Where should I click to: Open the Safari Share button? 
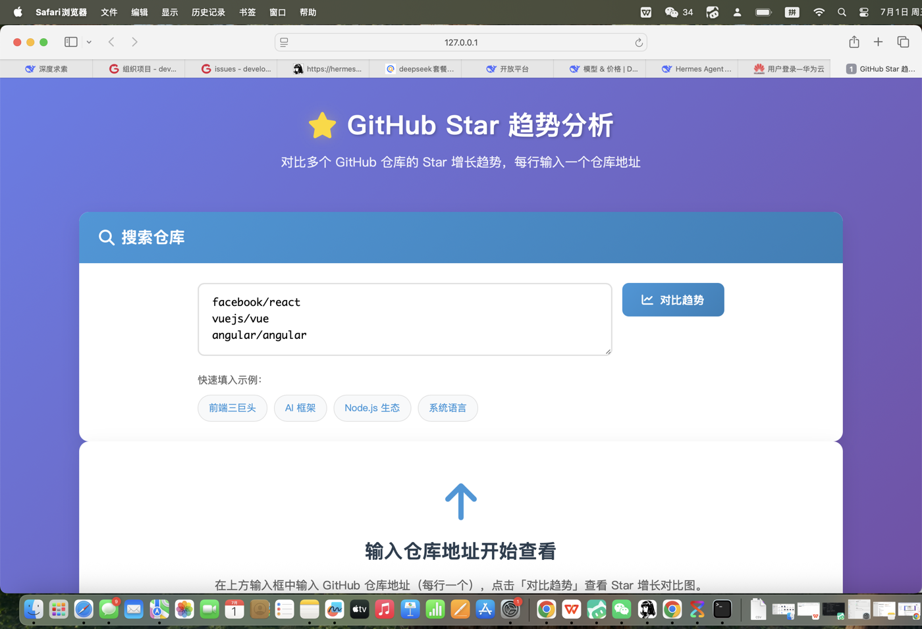click(854, 42)
